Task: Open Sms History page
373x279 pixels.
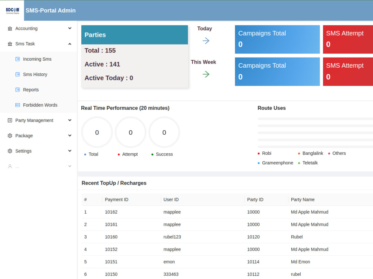Action: (x=38, y=74)
